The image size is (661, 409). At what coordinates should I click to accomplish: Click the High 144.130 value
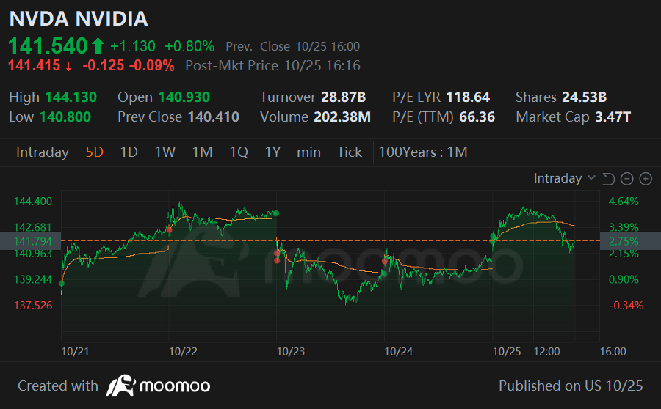[x=71, y=97]
